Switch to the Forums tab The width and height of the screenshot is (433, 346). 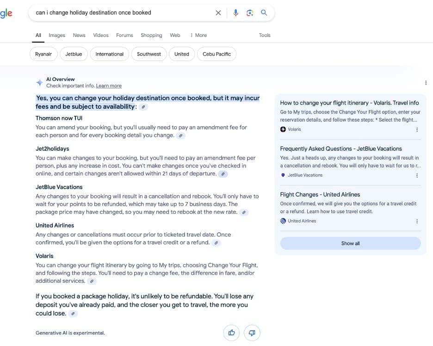click(x=124, y=35)
